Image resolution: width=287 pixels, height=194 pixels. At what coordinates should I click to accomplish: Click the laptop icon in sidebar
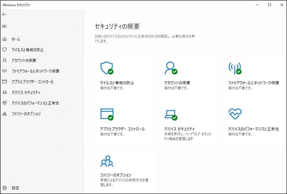(4, 92)
